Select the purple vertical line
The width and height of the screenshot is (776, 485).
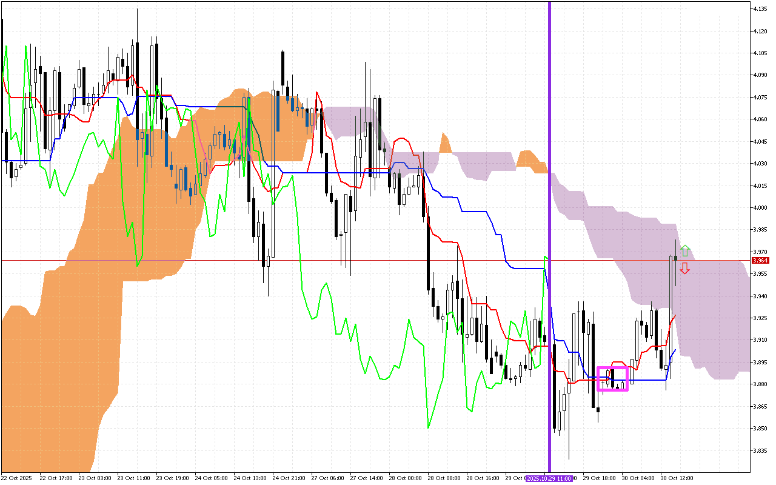pos(549,182)
